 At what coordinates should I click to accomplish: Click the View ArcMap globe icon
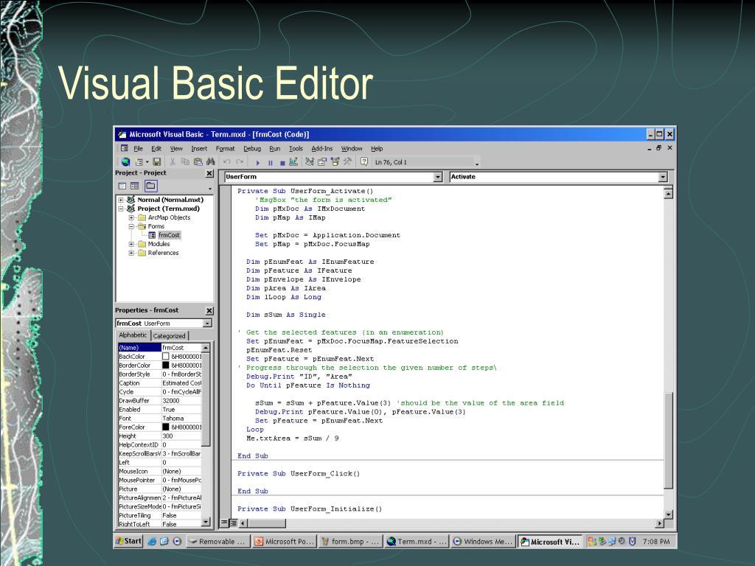pos(125,162)
